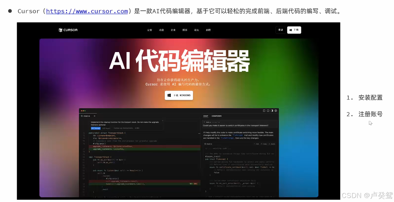The height and width of the screenshot is (202, 394).
Task: Switch to the CHAT tab
Action: tap(206, 116)
